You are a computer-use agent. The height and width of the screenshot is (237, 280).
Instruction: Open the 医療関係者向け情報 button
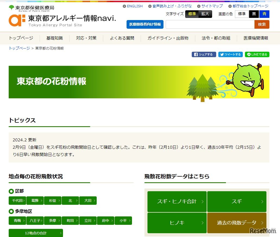pyautogui.click(x=145, y=24)
